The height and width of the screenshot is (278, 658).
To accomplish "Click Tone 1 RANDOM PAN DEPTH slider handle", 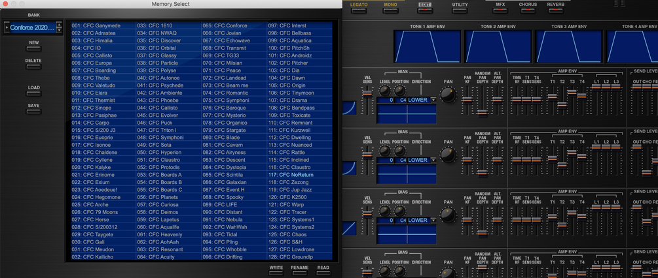I will coord(482,112).
